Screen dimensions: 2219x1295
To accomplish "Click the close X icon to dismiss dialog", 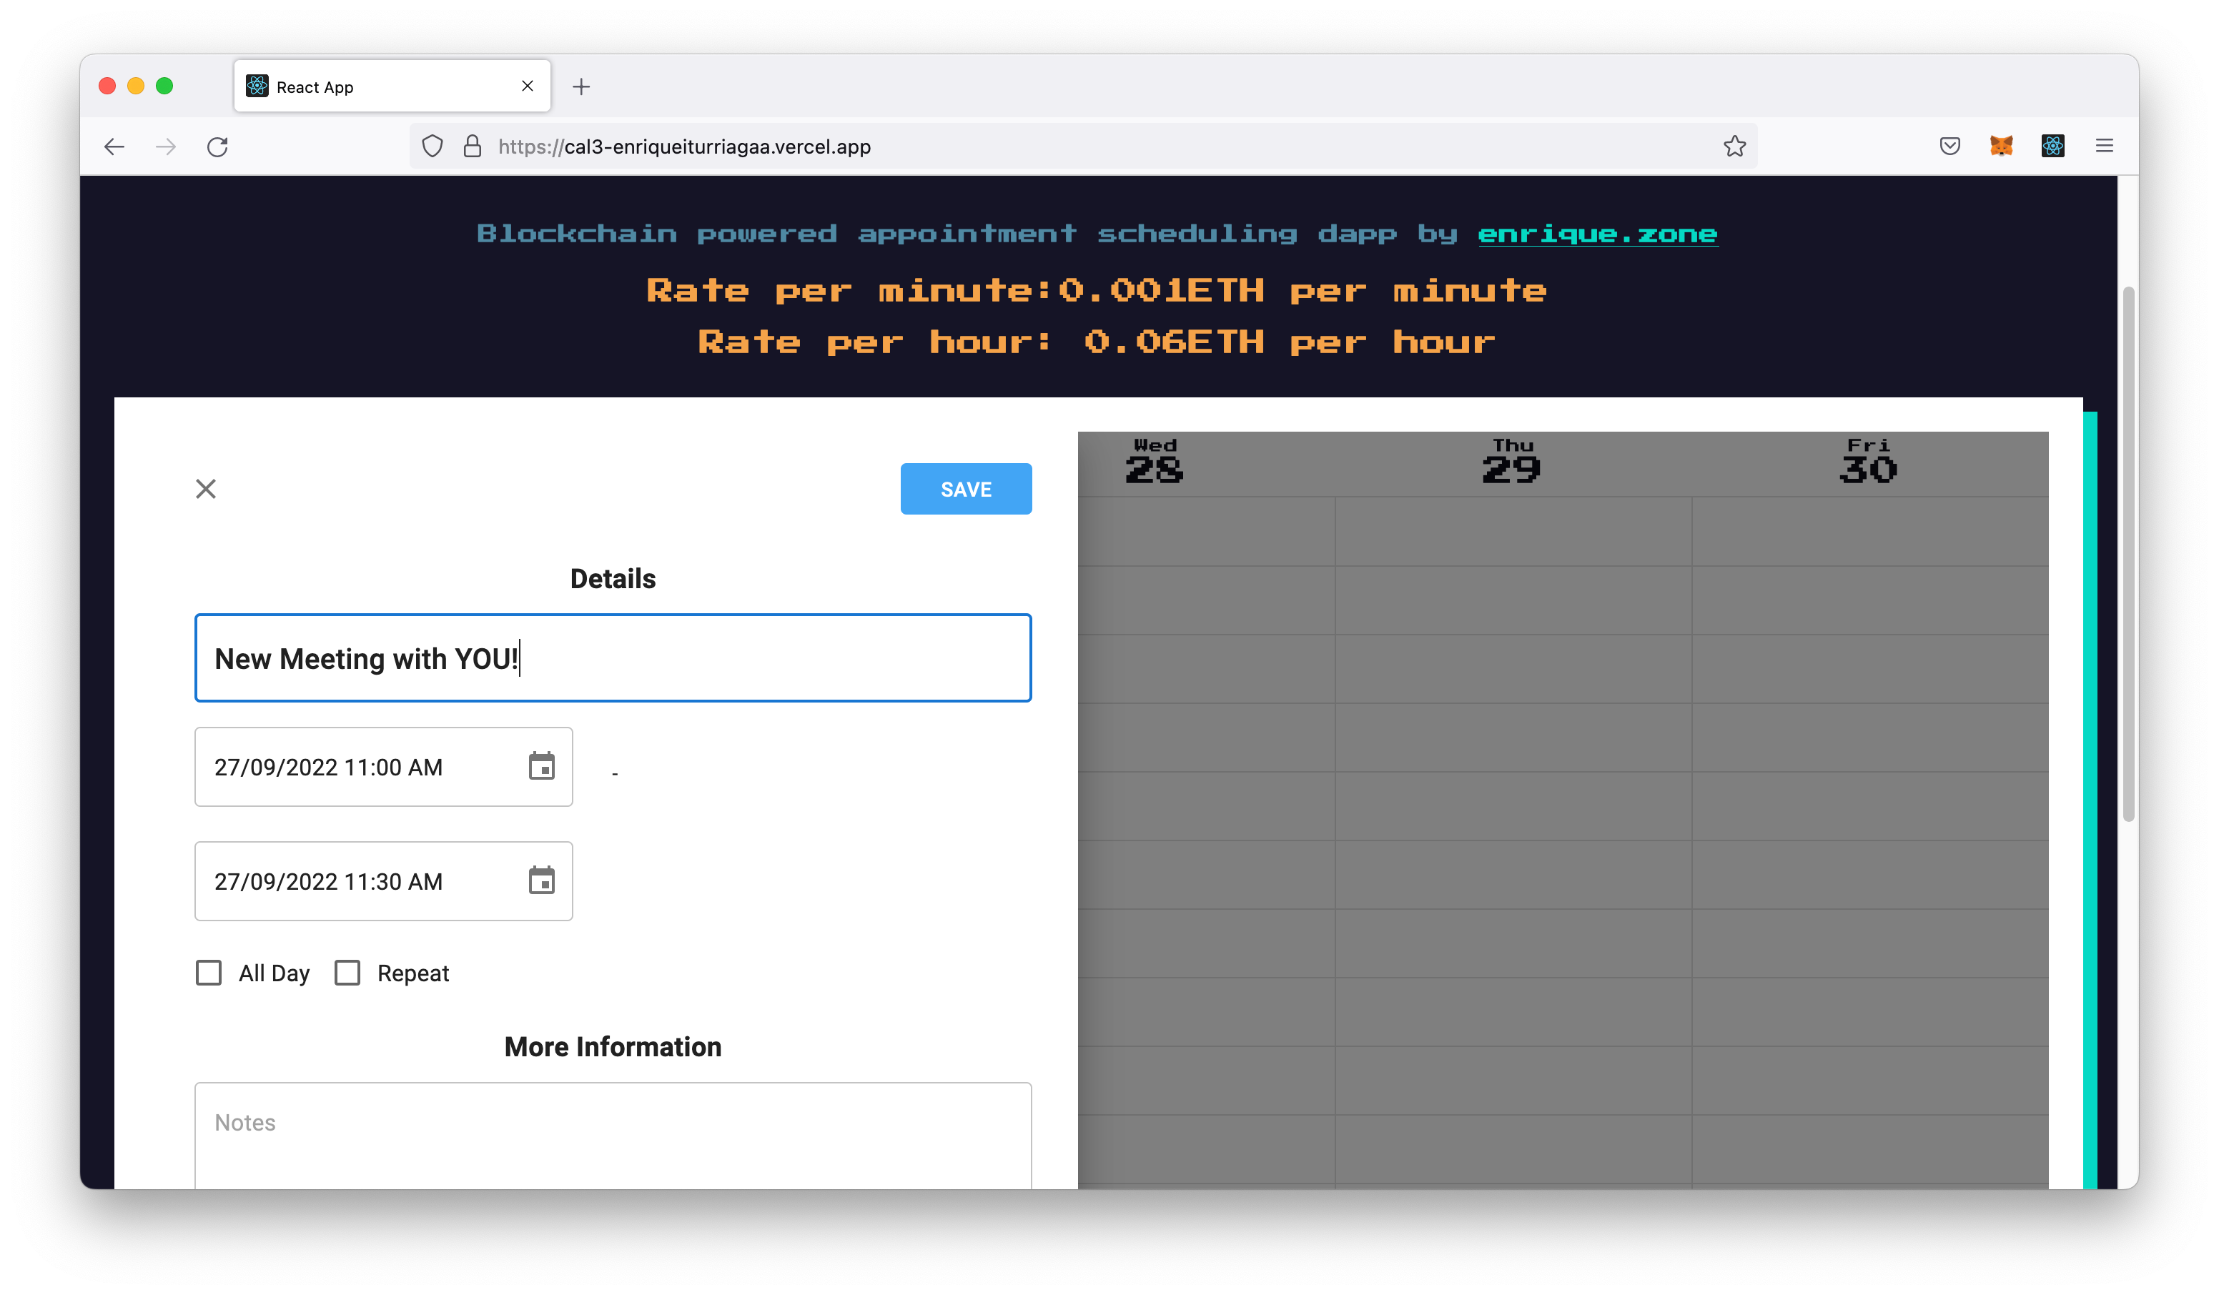I will pyautogui.click(x=205, y=489).
